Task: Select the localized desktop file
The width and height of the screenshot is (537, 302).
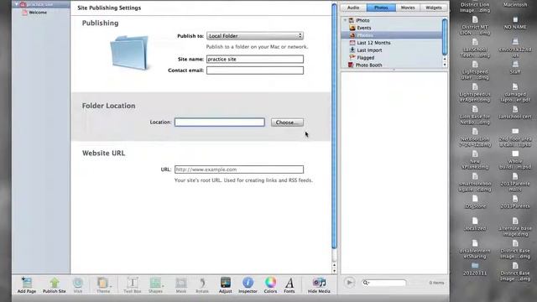Action: click(475, 224)
